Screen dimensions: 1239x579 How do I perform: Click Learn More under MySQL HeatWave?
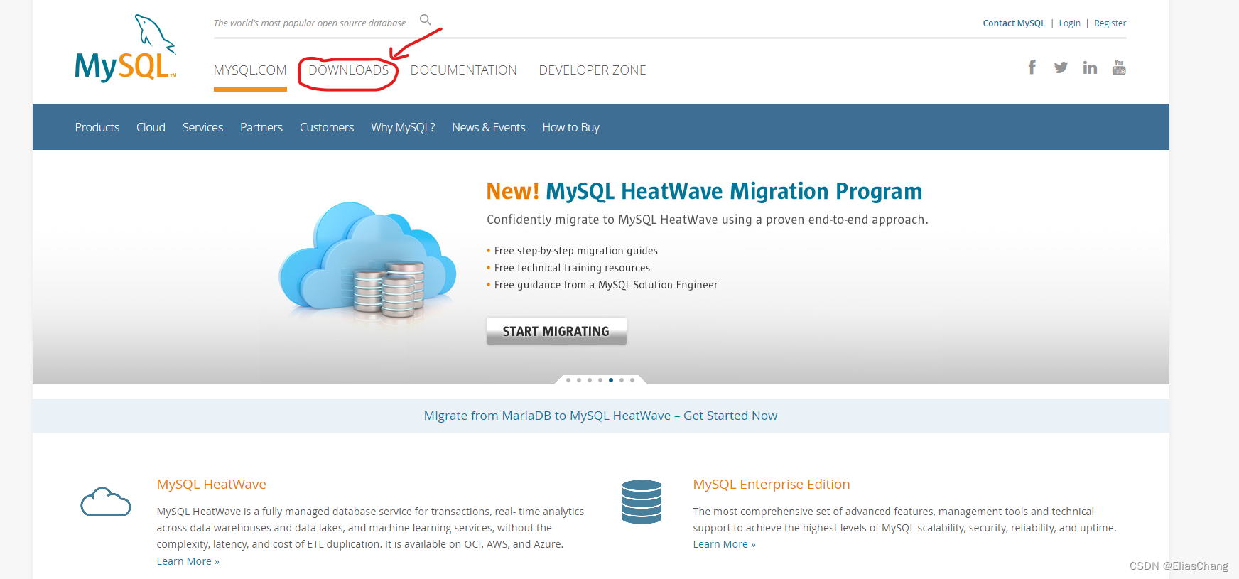tap(188, 561)
